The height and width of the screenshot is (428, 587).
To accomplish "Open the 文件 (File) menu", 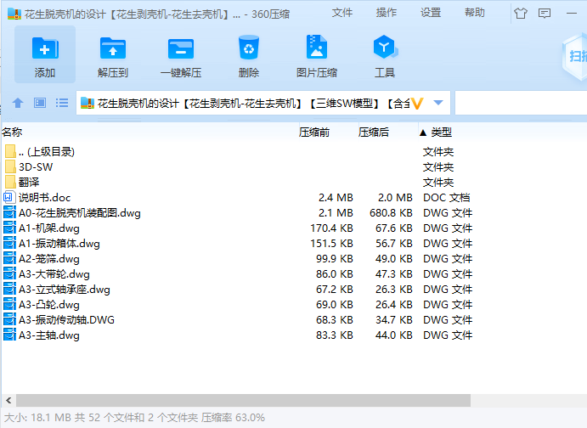I will click(342, 13).
